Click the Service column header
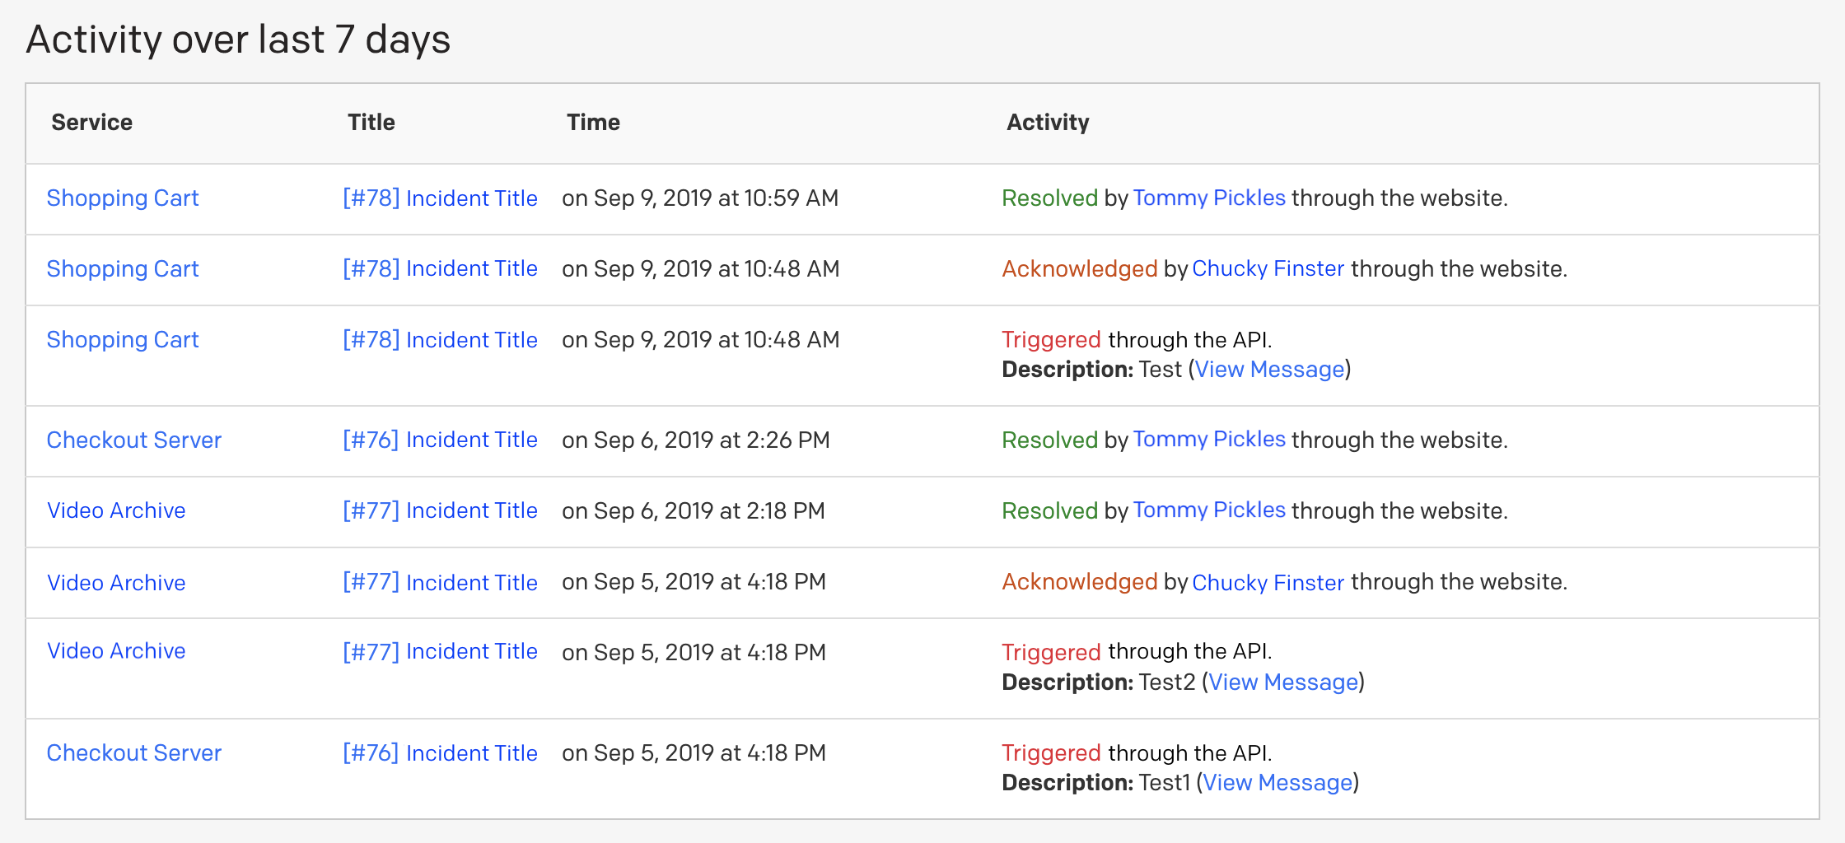The image size is (1845, 843). (92, 123)
